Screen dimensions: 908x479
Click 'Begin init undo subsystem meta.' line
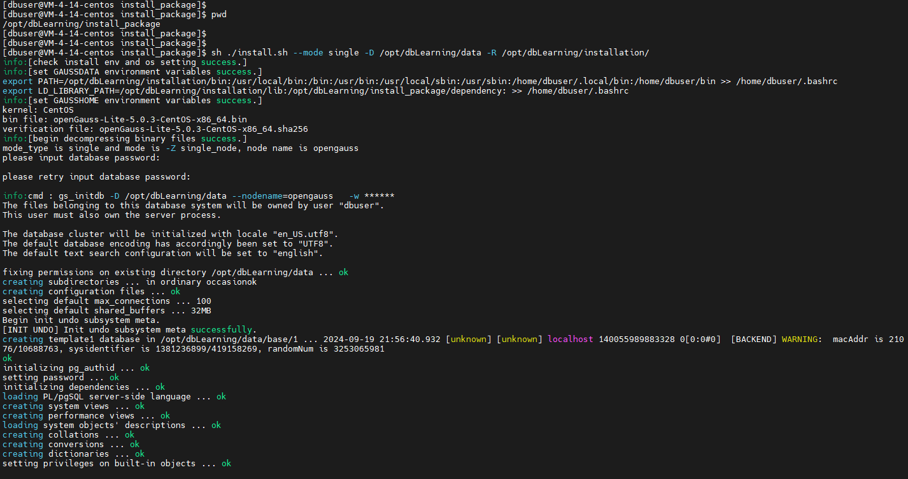tap(82, 320)
